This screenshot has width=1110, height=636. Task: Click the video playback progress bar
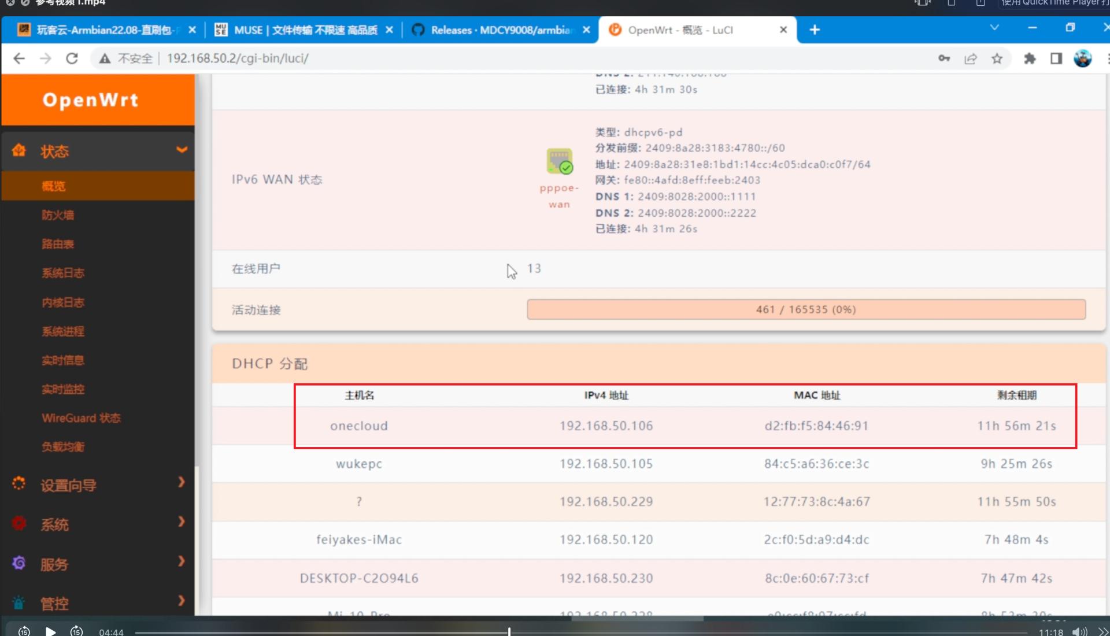[x=578, y=633]
